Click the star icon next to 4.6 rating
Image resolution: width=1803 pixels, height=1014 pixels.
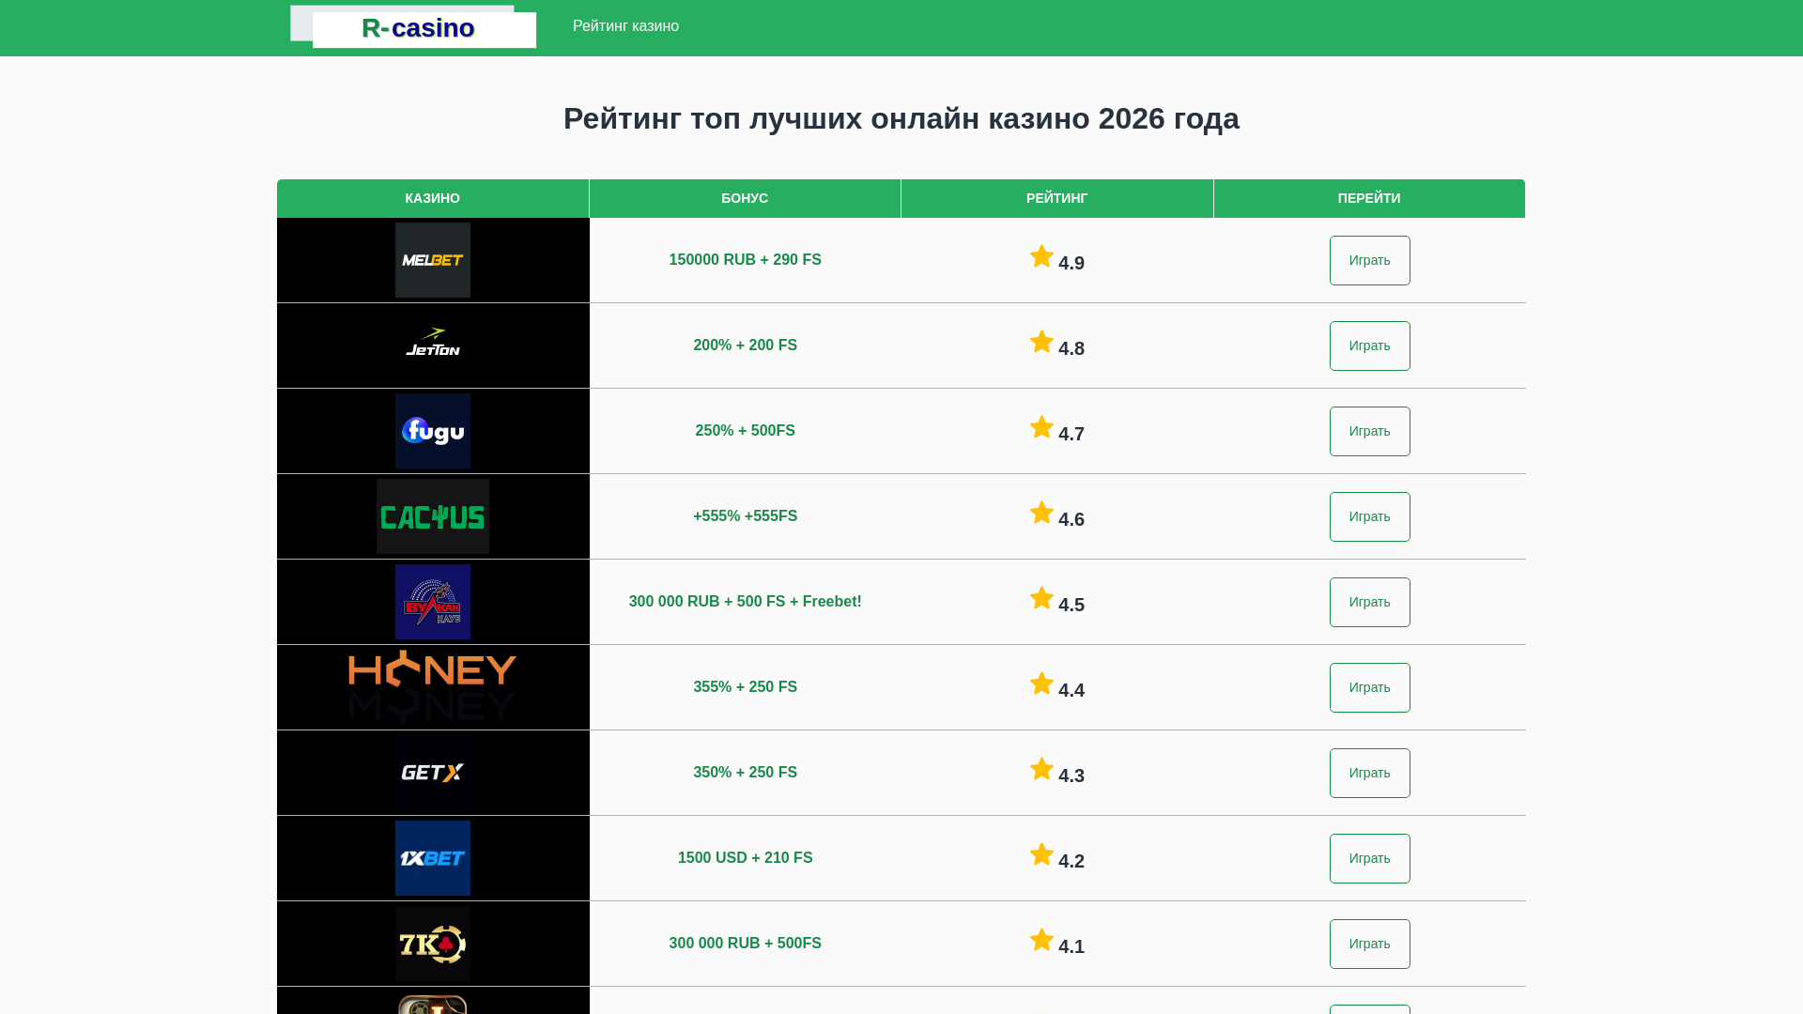point(1041,513)
